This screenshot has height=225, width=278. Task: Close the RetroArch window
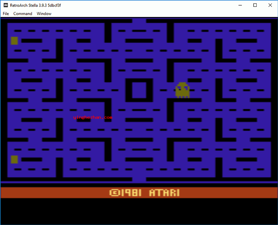coord(270,5)
